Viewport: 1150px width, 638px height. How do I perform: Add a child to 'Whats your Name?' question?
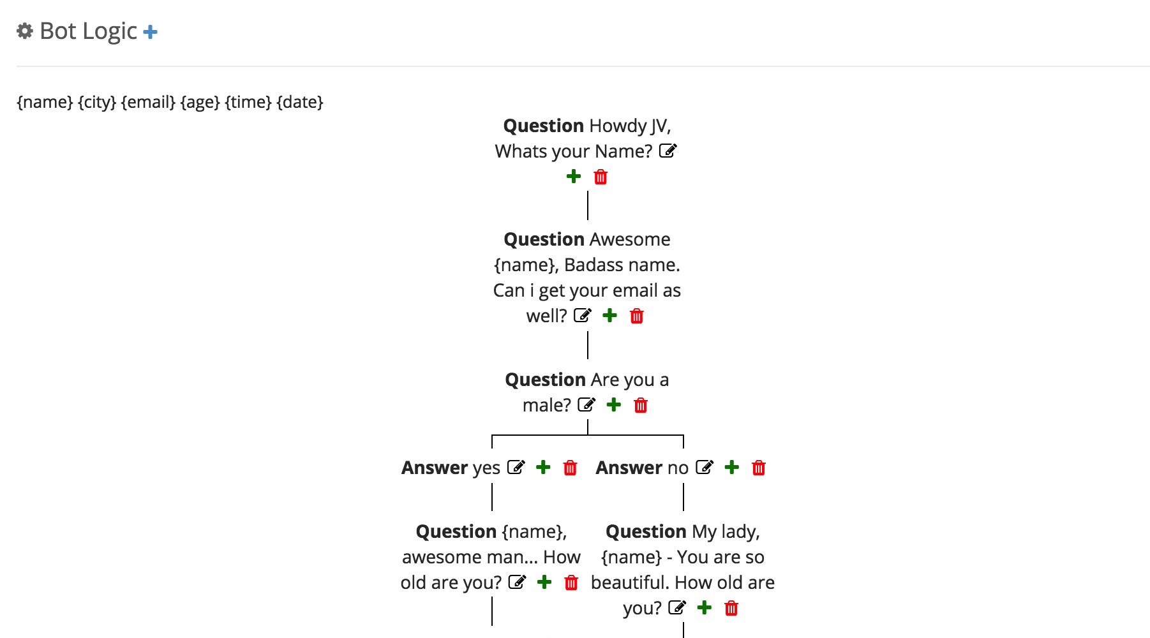tap(574, 177)
